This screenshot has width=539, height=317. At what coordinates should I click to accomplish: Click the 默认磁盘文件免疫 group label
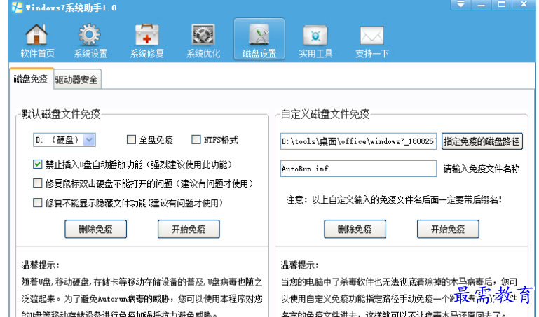[x=61, y=114]
